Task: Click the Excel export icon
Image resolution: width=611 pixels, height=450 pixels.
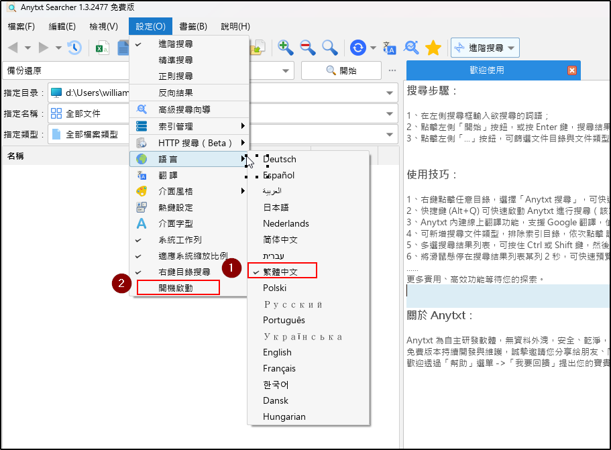Action: (x=102, y=47)
